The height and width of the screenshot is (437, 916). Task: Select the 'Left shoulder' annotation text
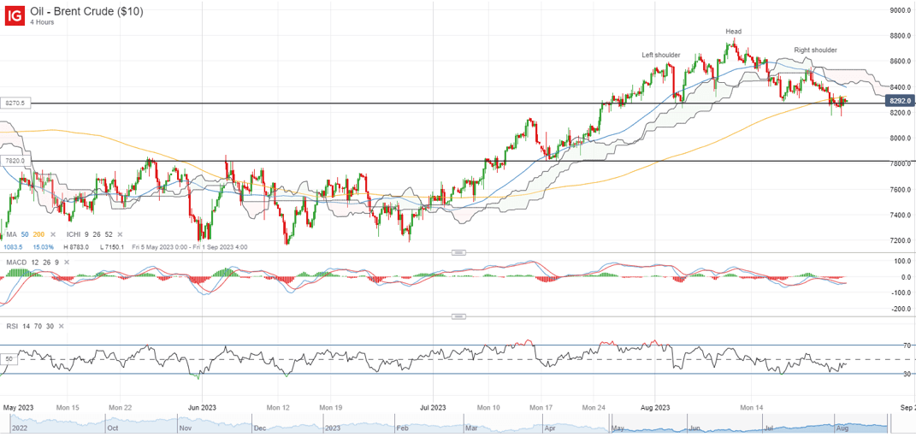pos(661,55)
